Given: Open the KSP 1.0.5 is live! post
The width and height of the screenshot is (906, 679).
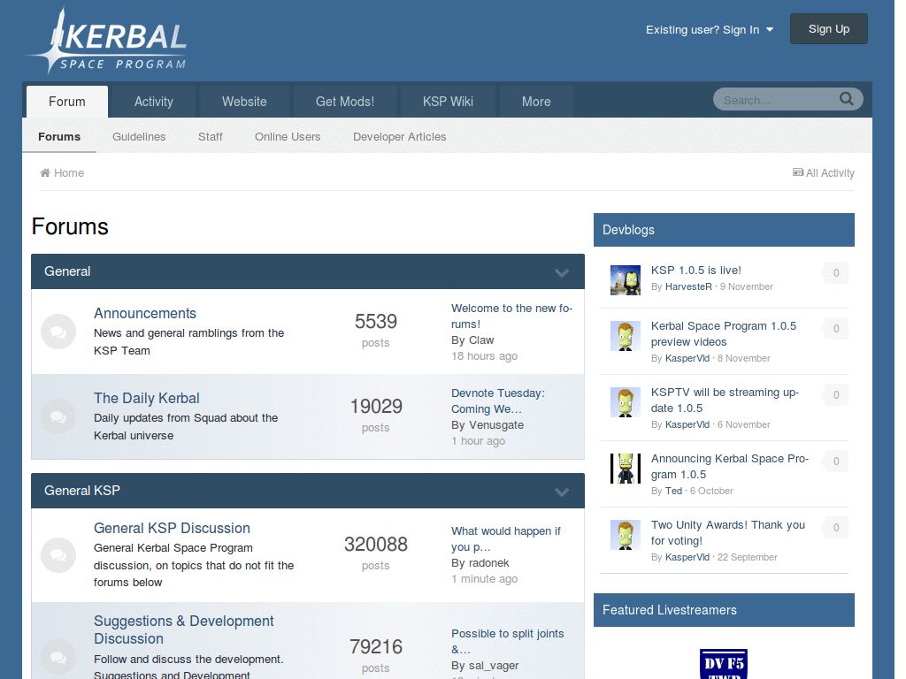Looking at the screenshot, I should tap(696, 271).
